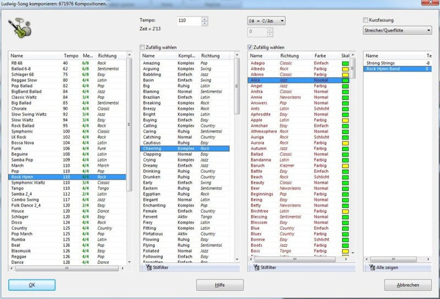
Task: Click the Hilfe button
Action: coord(219,285)
